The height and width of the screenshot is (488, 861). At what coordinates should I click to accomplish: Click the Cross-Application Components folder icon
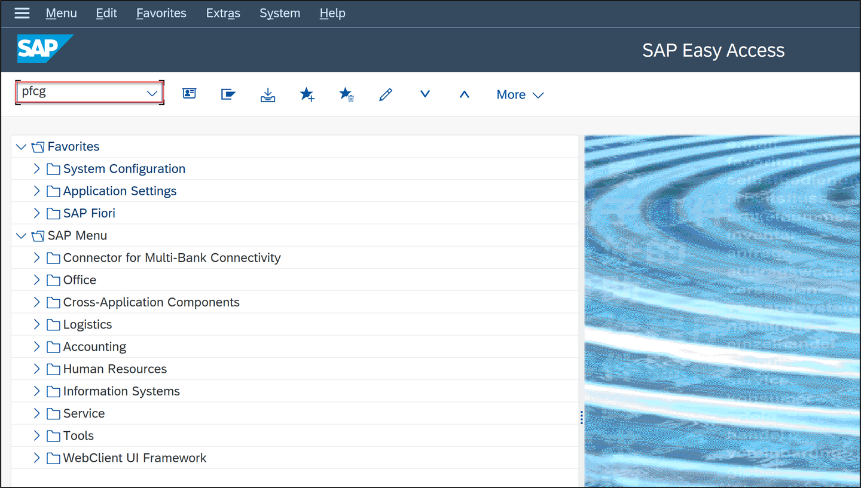coord(54,302)
